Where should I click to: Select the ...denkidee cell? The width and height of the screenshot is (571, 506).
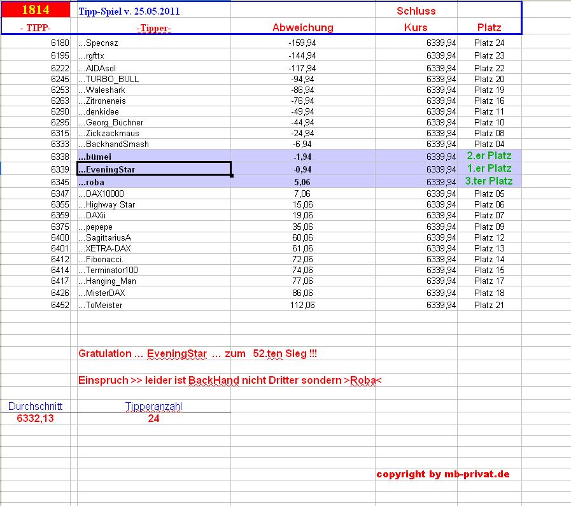pyautogui.click(x=153, y=112)
